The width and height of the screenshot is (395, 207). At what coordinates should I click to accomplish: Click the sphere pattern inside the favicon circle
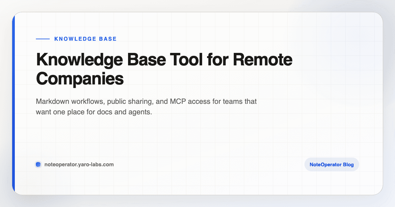(x=38, y=164)
